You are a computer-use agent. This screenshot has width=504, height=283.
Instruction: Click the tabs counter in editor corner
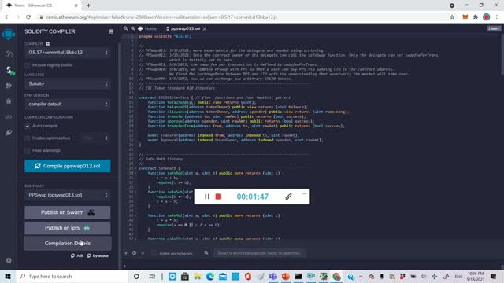pos(494,28)
